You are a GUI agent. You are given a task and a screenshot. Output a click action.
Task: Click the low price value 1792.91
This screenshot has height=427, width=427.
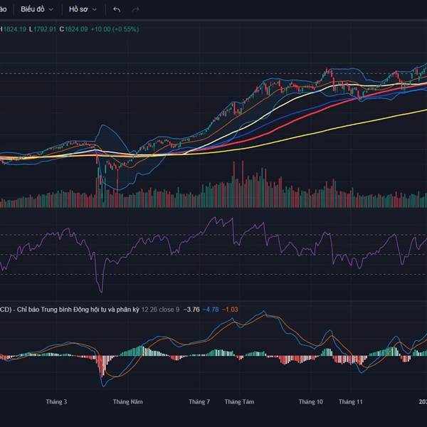click(44, 29)
